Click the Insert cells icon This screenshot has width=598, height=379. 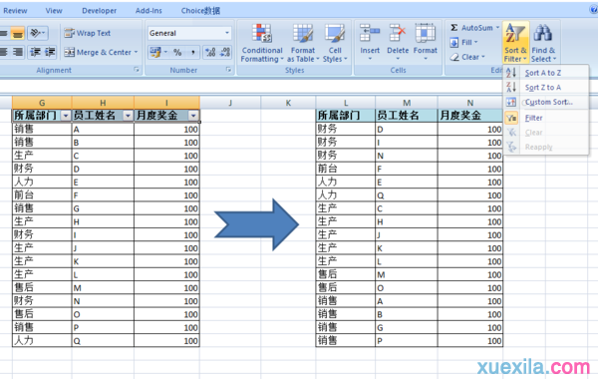(x=370, y=33)
